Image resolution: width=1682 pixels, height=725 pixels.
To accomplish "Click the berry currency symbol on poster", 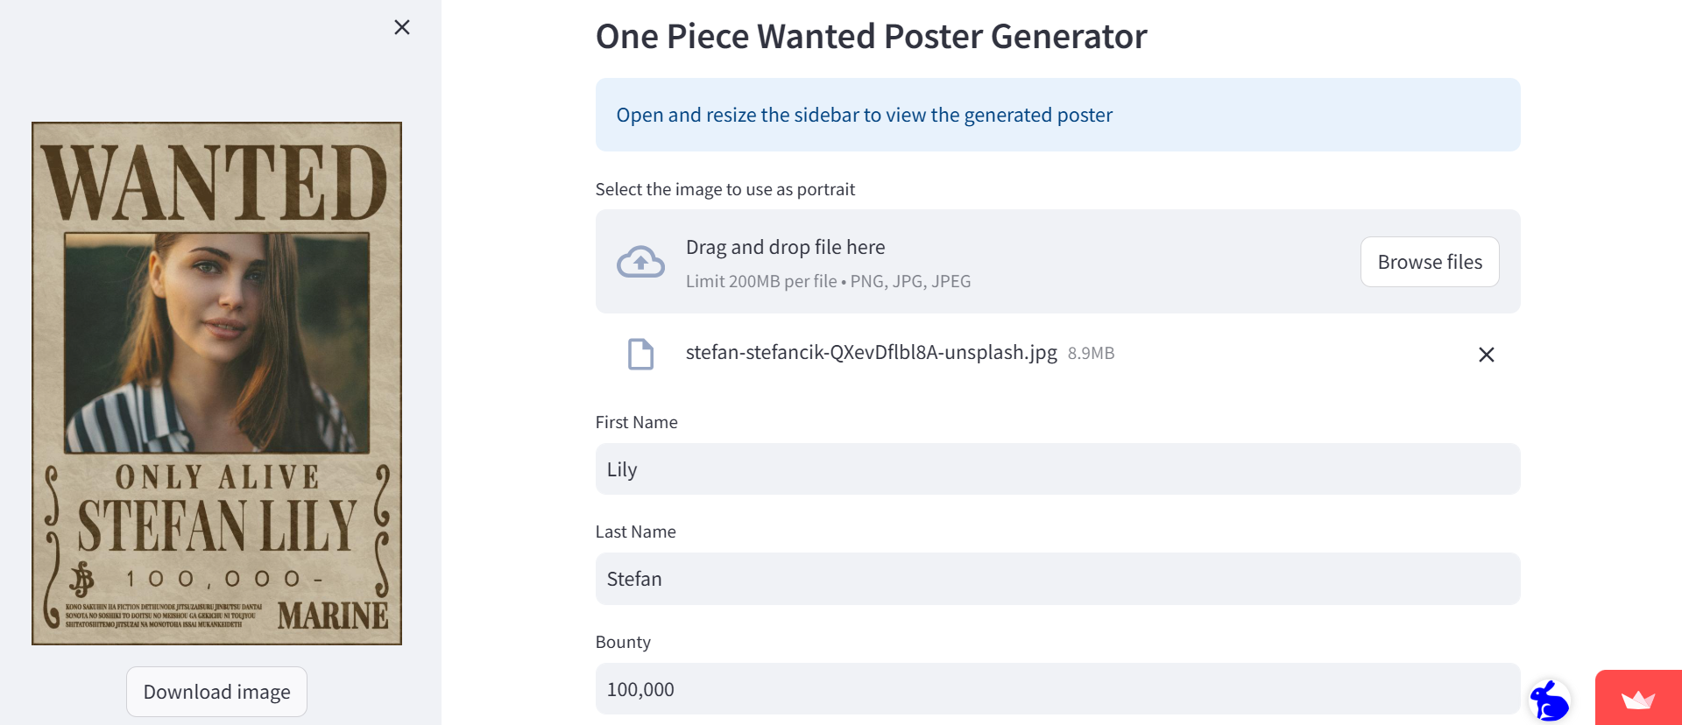I will (82, 579).
